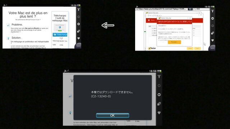
Task: Click scroll-to-top icon in Norton page screenshot
Action: click(212, 11)
